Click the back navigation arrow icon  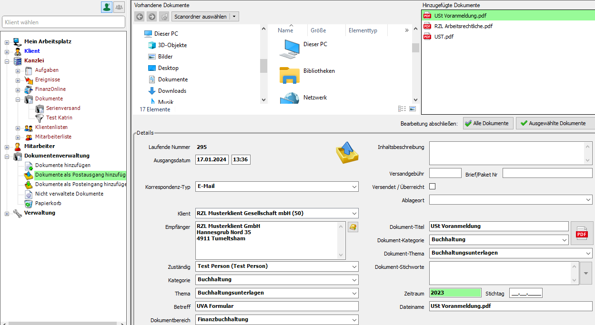point(140,17)
